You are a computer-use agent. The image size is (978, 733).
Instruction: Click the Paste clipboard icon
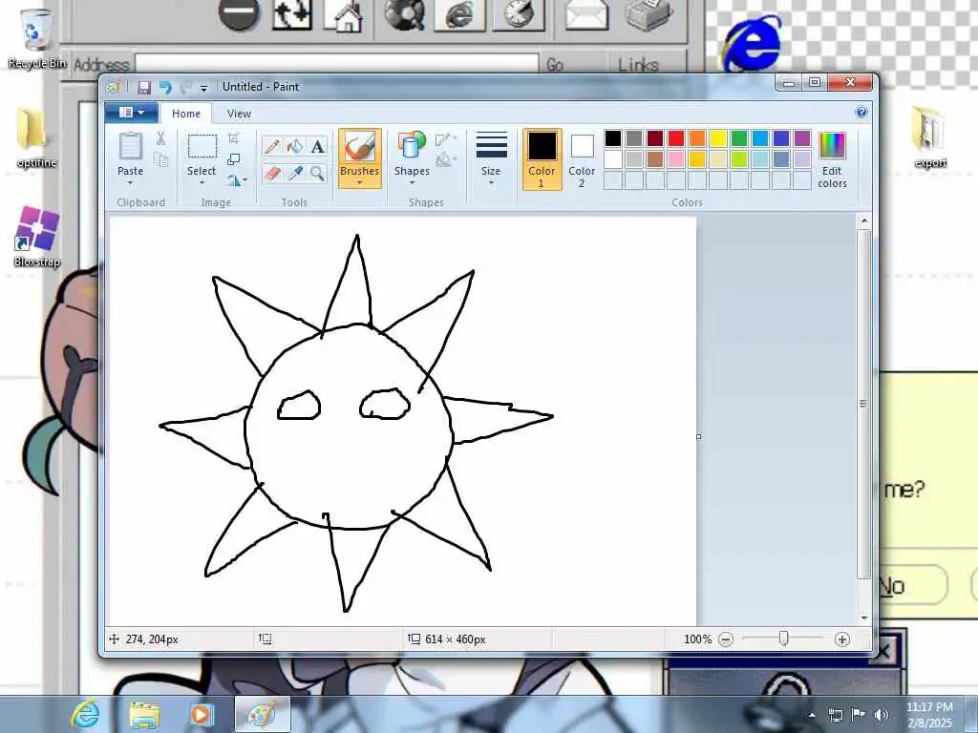(130, 147)
